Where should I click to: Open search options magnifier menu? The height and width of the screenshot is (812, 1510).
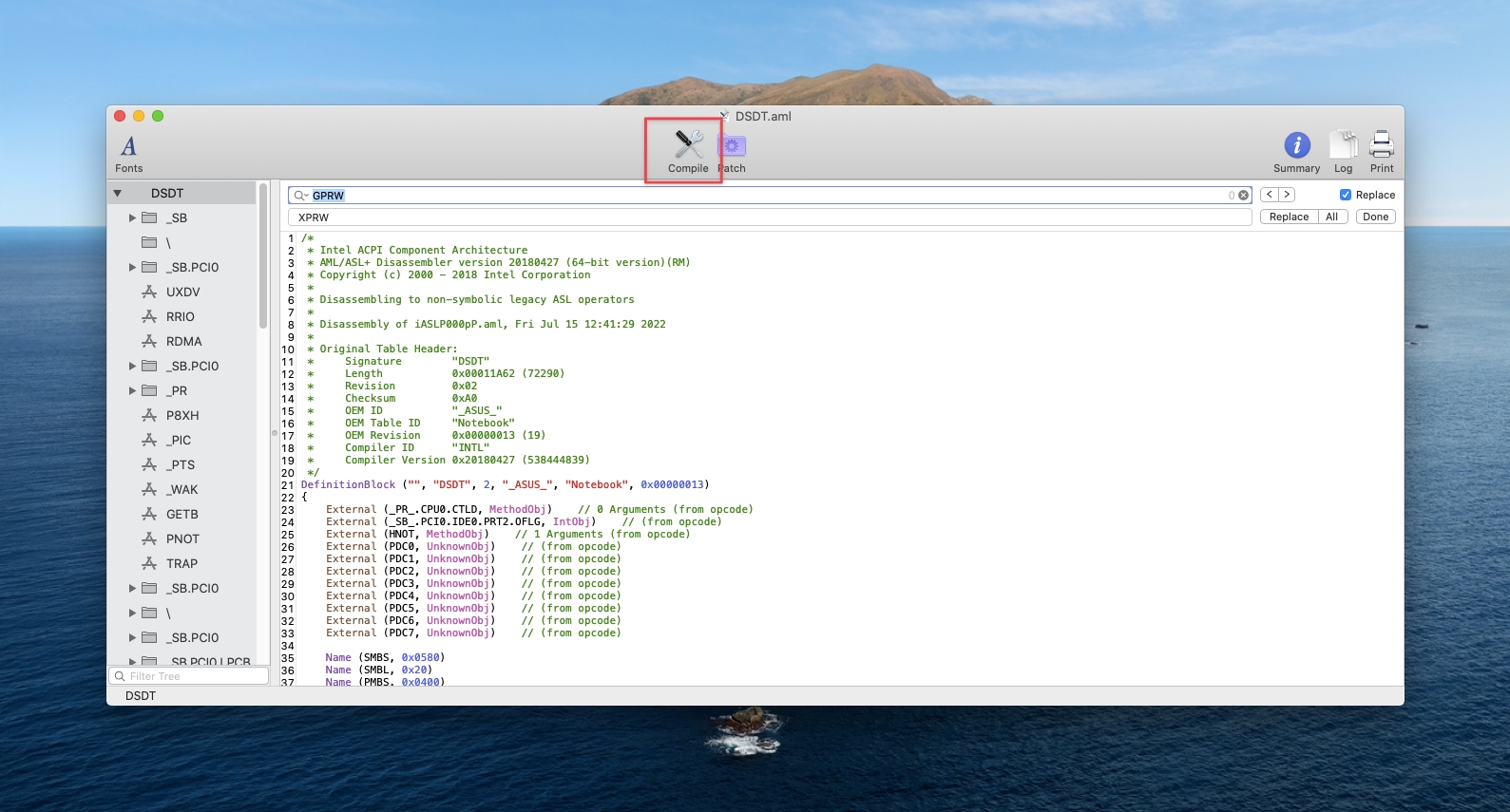(300, 196)
